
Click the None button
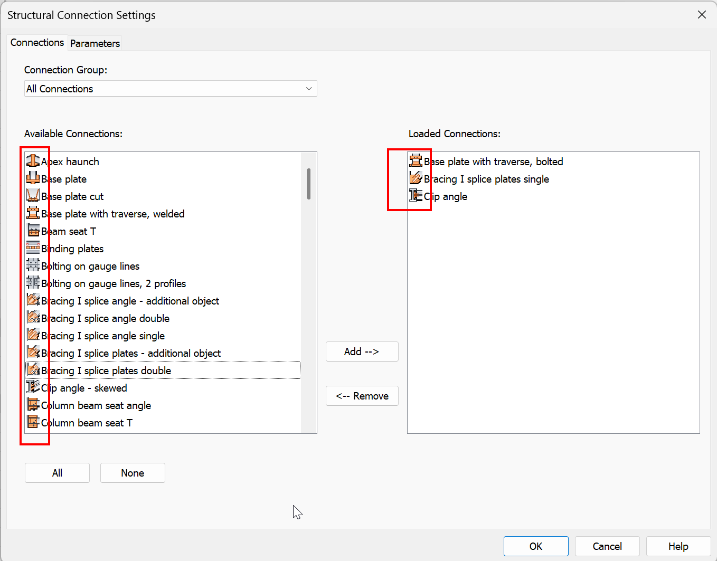point(133,473)
